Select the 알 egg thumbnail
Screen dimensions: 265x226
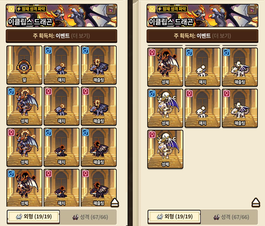click(x=24, y=65)
